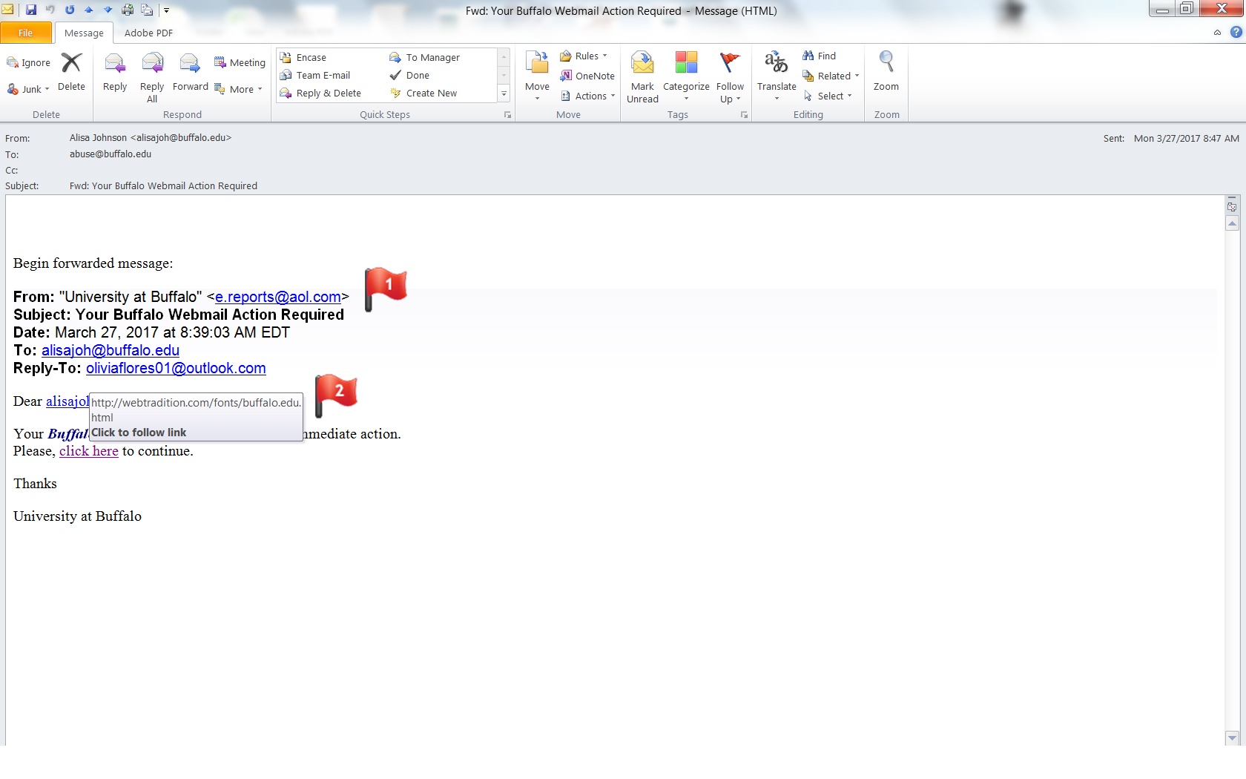The height and width of the screenshot is (779, 1246).
Task: Forward this email message
Action: pos(190,71)
